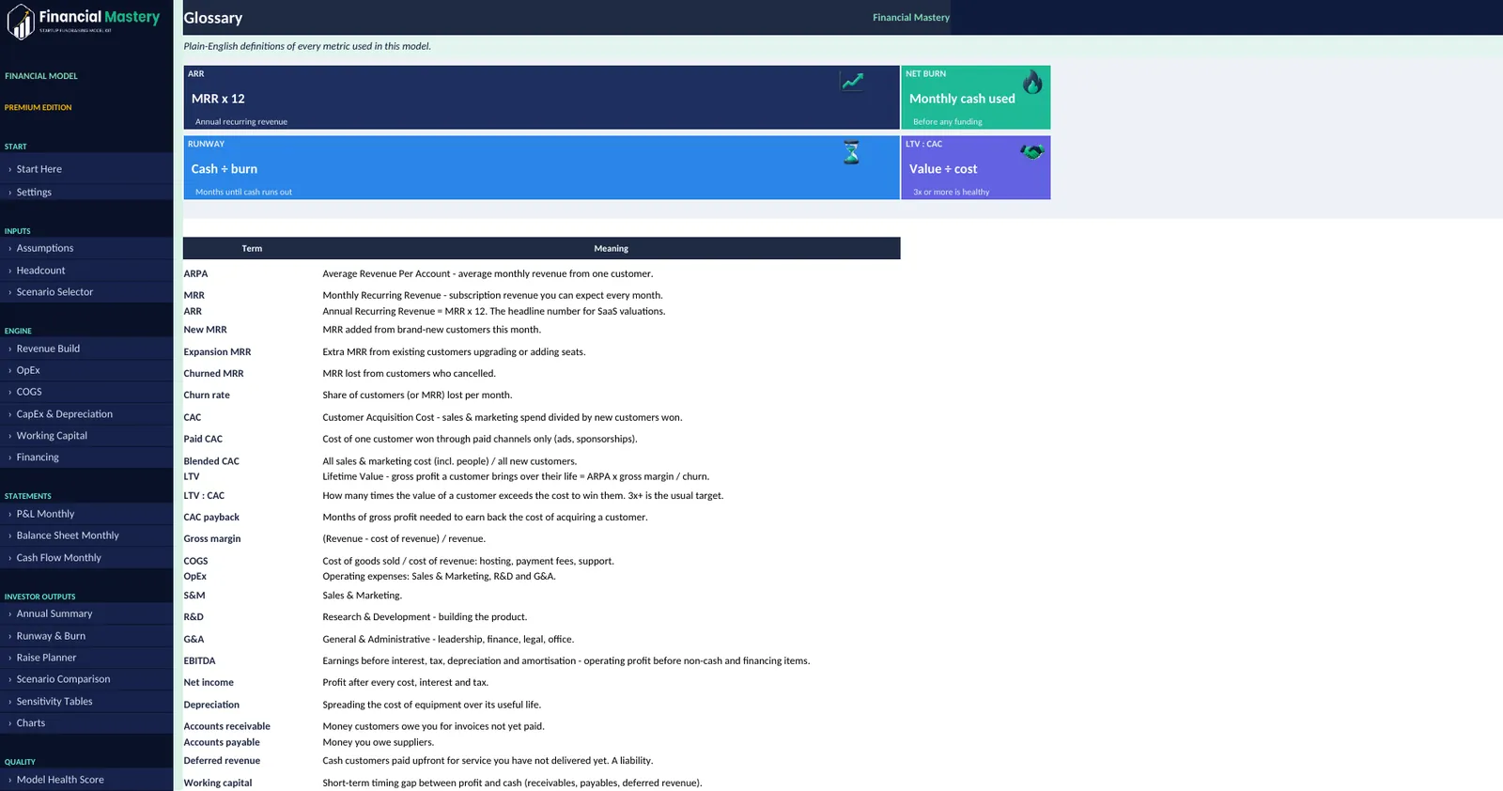Go to the Raise Planner sheet
Screen dimensions: 1503x791
click(86, 658)
